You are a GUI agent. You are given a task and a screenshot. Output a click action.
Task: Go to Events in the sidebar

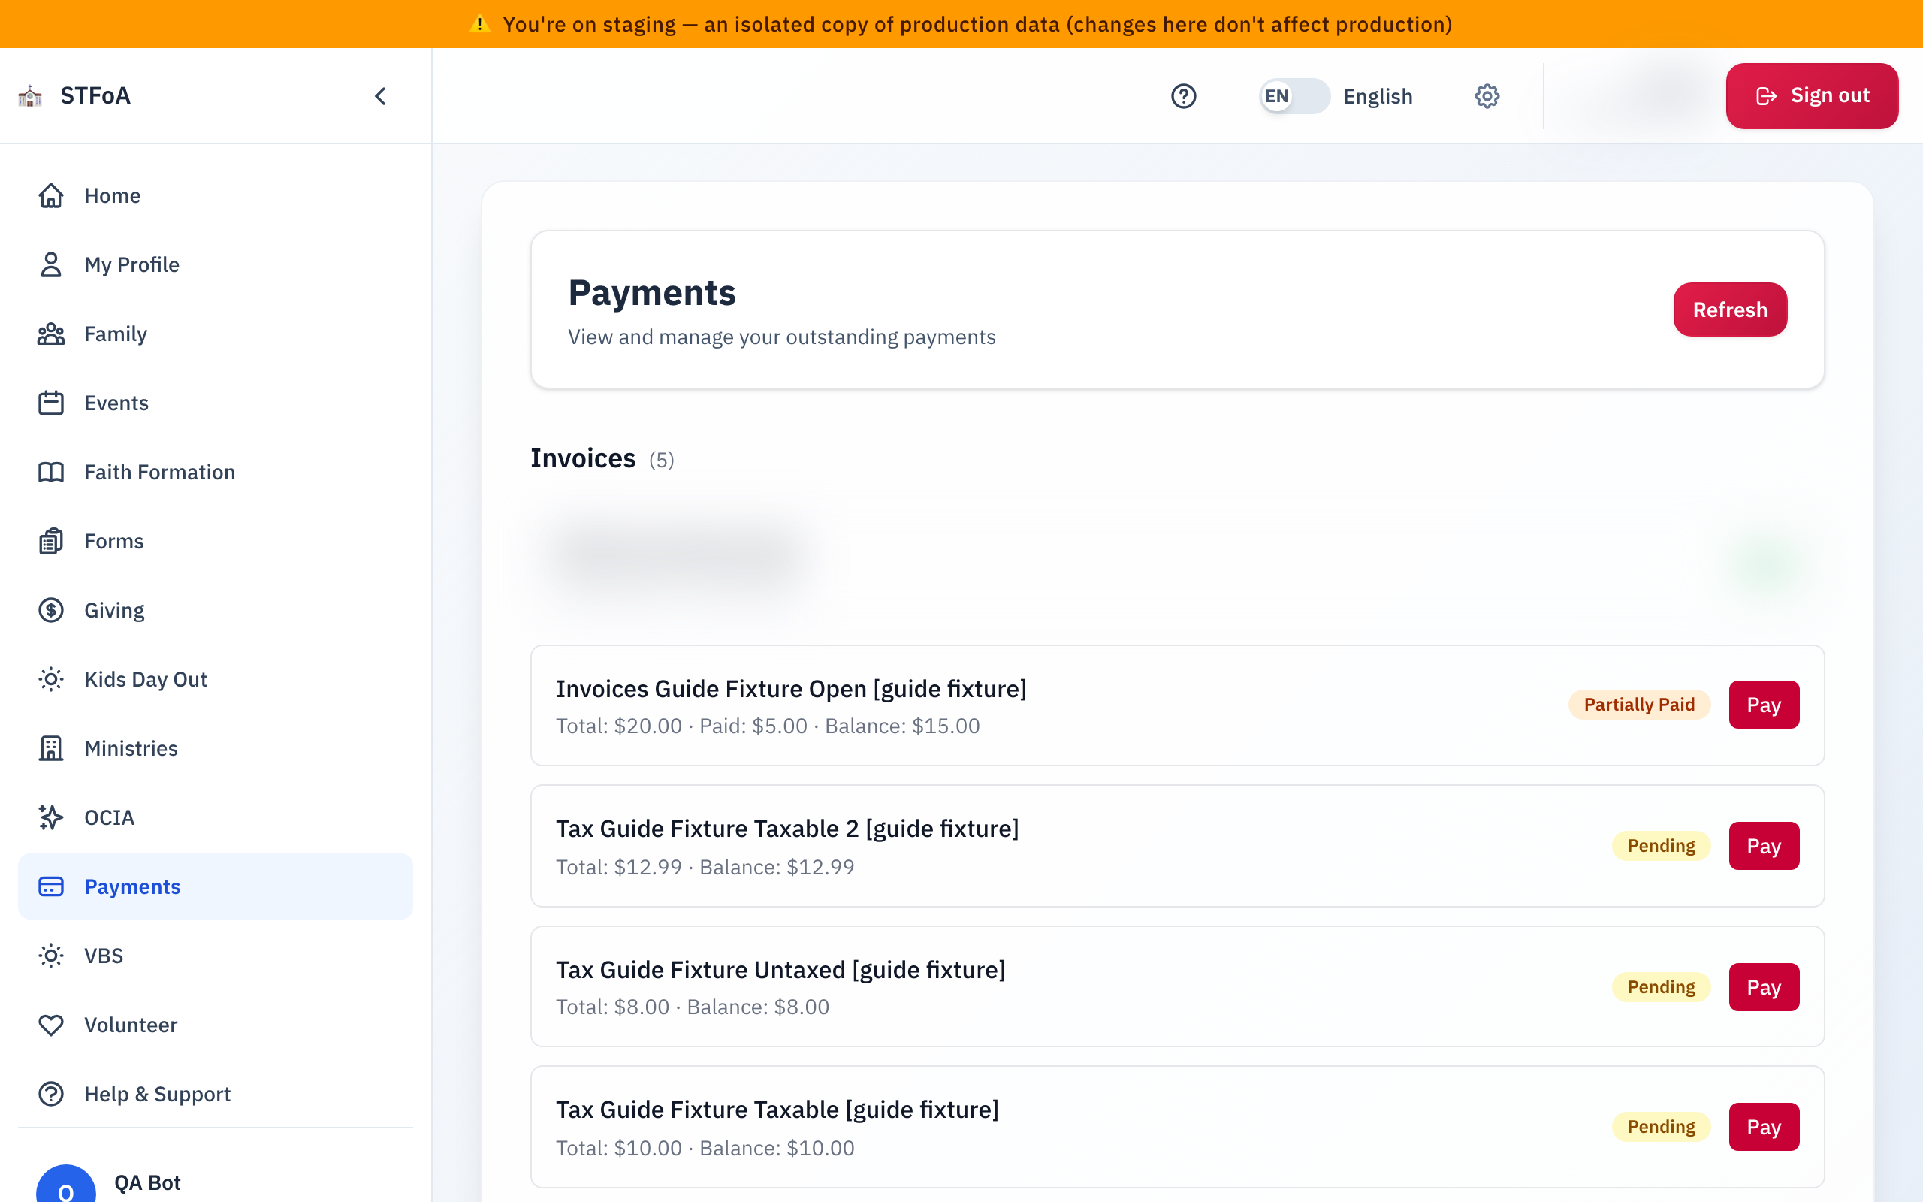(216, 403)
